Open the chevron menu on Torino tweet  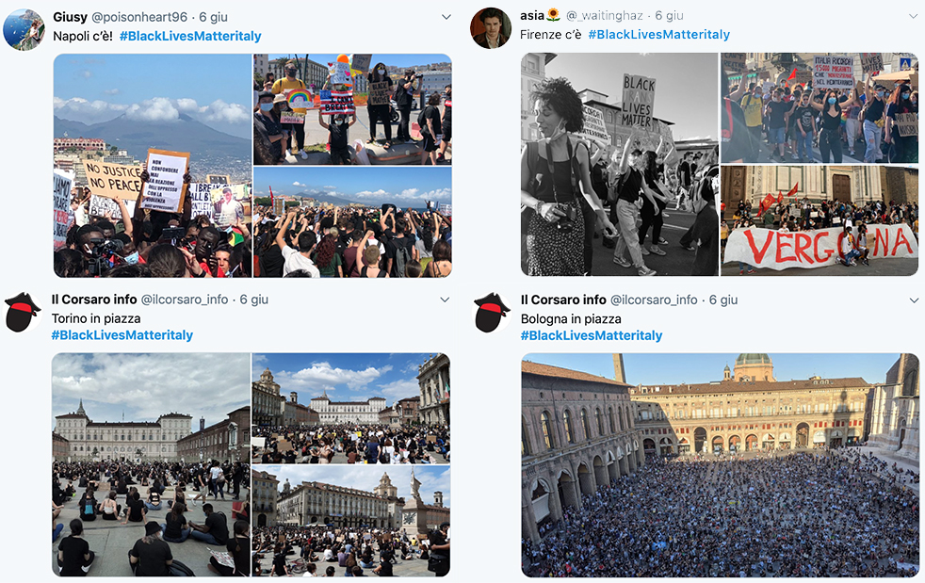(x=445, y=300)
